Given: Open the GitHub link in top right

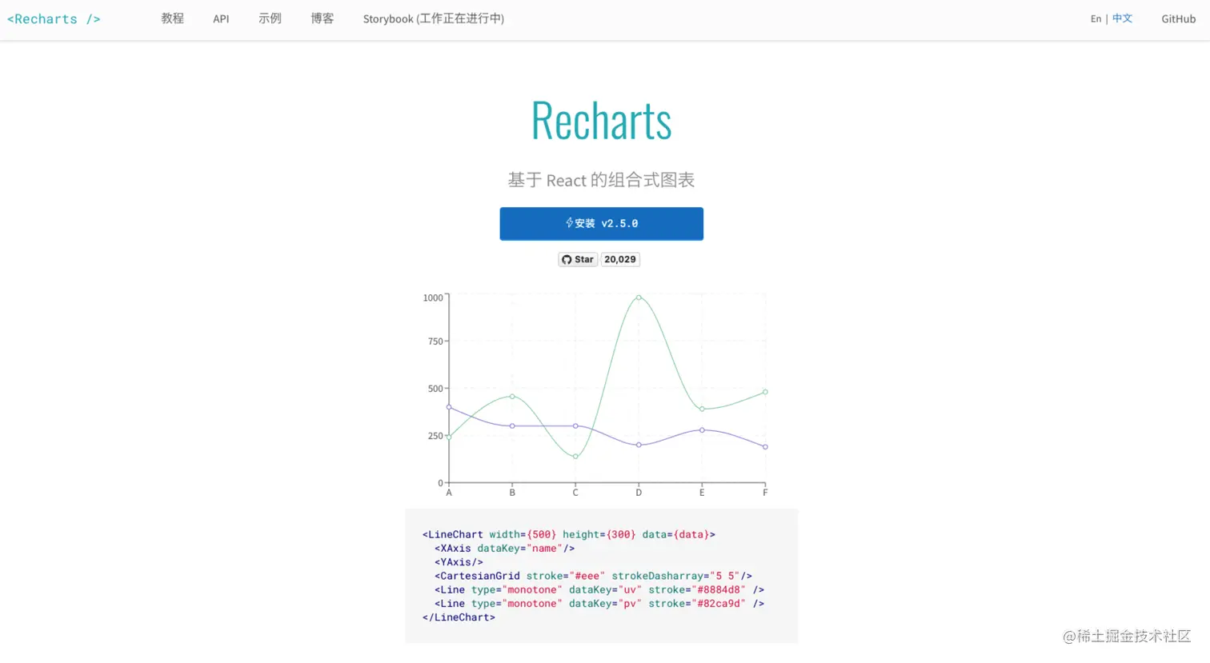Looking at the screenshot, I should pos(1178,18).
